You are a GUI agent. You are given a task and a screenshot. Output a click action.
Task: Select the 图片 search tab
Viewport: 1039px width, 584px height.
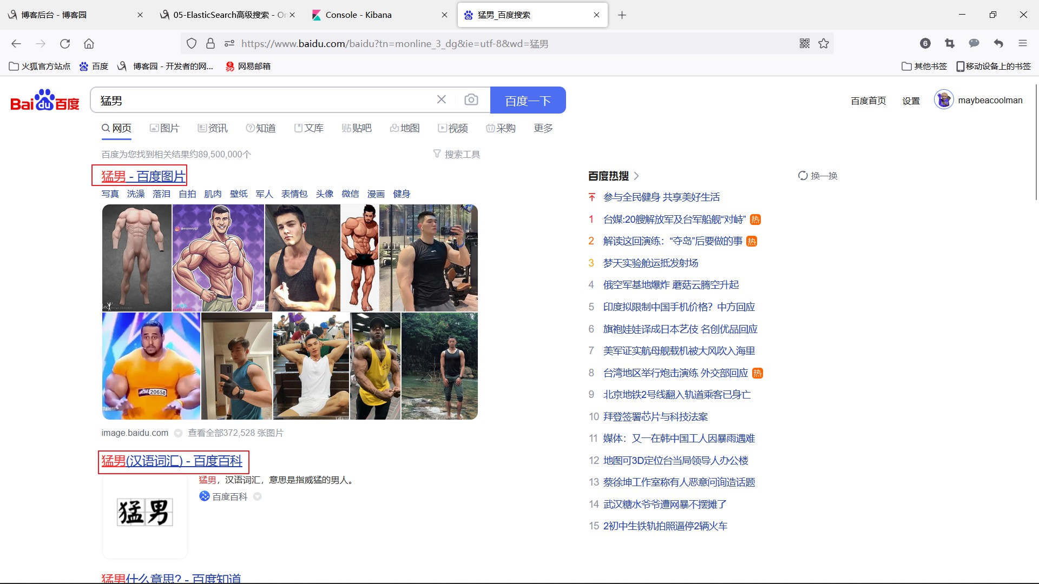pyautogui.click(x=165, y=128)
